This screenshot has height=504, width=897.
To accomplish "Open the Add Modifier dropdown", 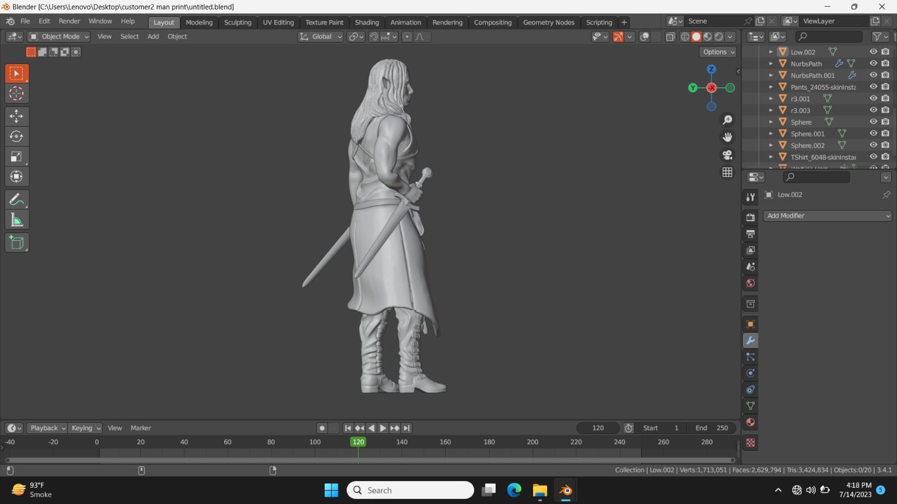I will (827, 216).
